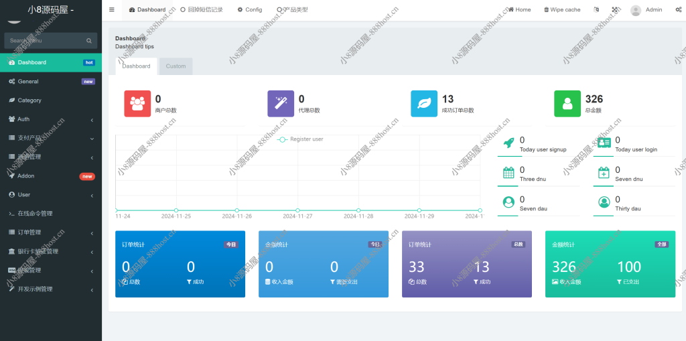Open Dashboard via its sidebar gauge icon

(12, 62)
